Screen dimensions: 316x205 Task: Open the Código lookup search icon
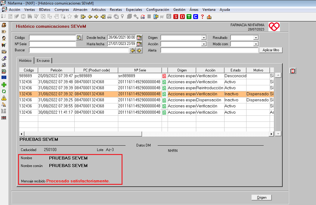(79, 38)
